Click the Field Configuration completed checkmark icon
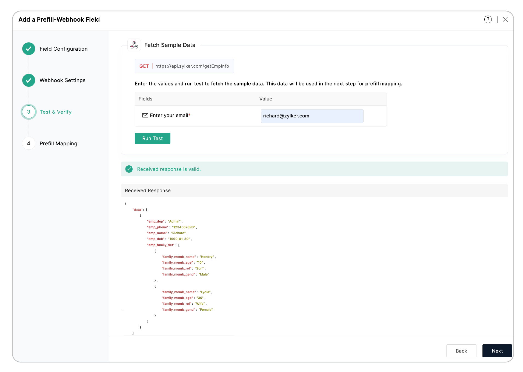The image size is (523, 372). click(x=28, y=49)
